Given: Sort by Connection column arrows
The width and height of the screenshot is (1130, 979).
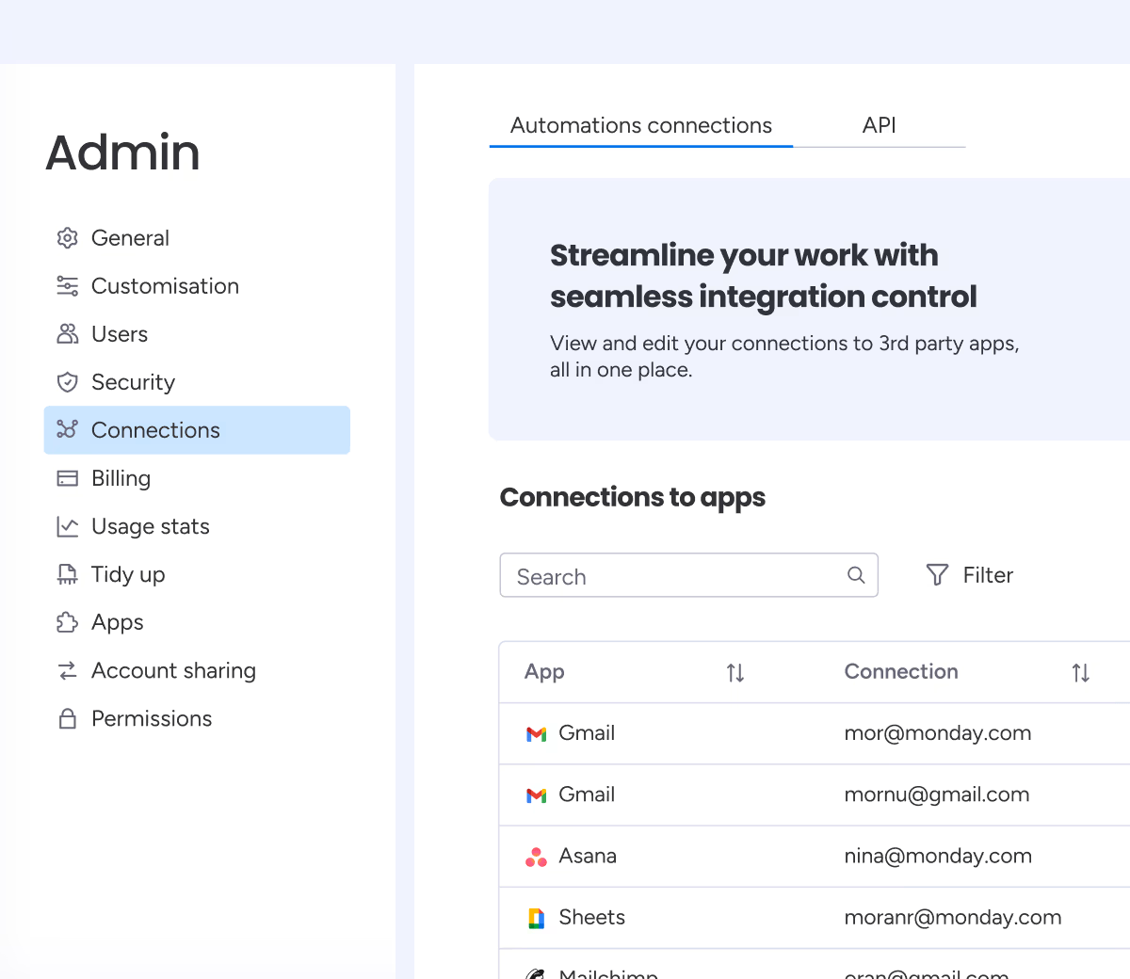Looking at the screenshot, I should (1080, 672).
